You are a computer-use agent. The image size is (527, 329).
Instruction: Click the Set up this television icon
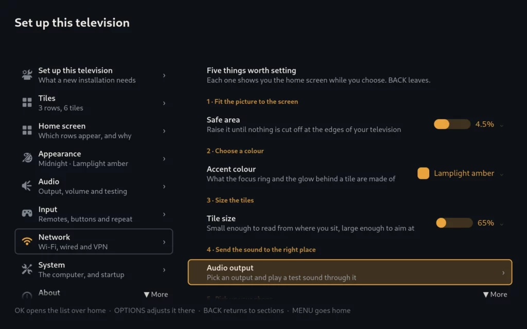tap(27, 75)
